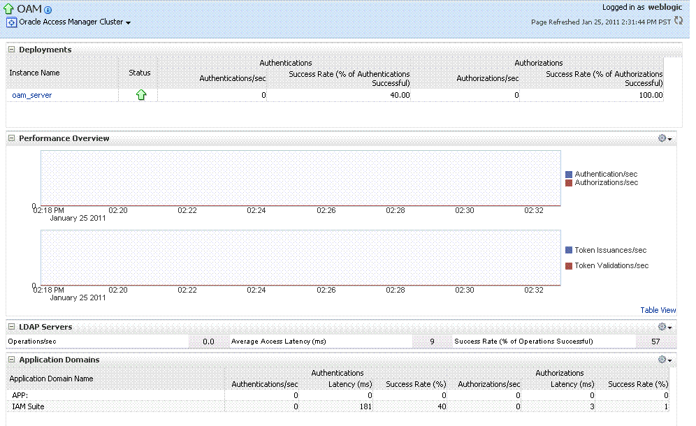Switch to Table View for performance charts
Viewport: 696px width, 426px height.
tap(658, 310)
